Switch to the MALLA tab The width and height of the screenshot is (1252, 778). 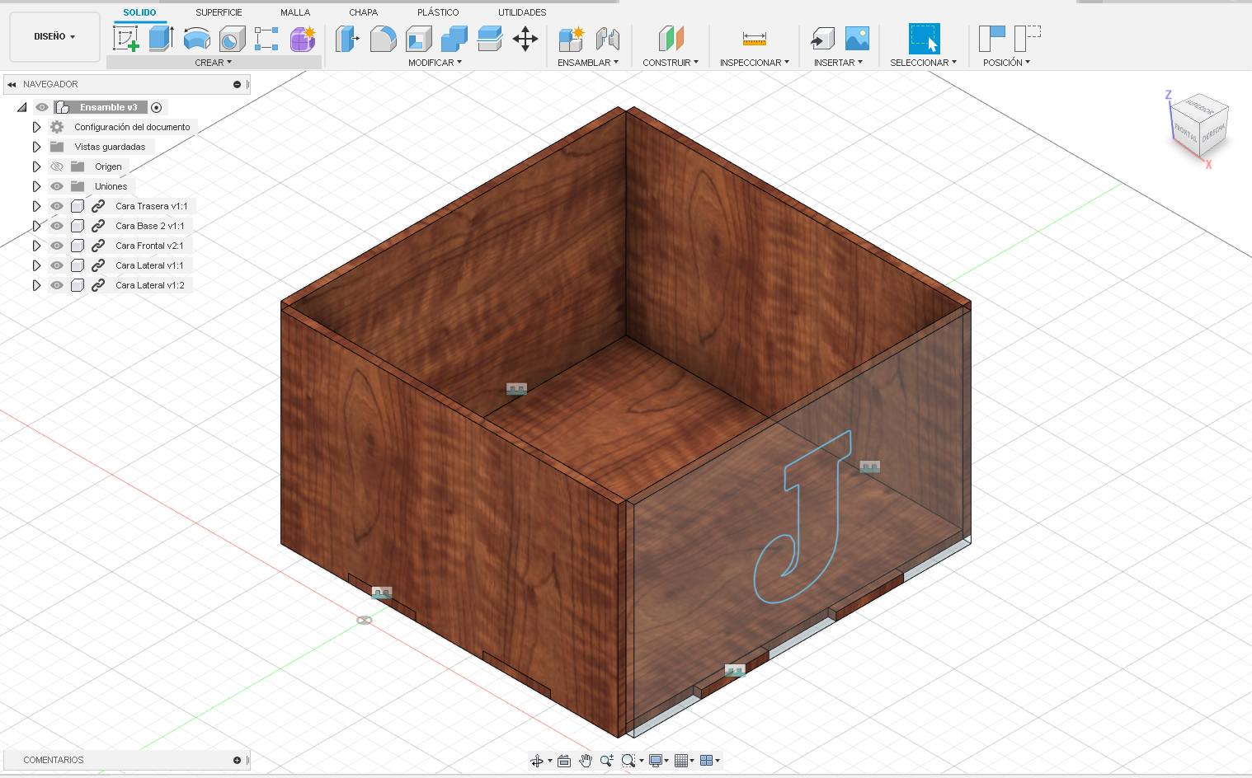(295, 12)
